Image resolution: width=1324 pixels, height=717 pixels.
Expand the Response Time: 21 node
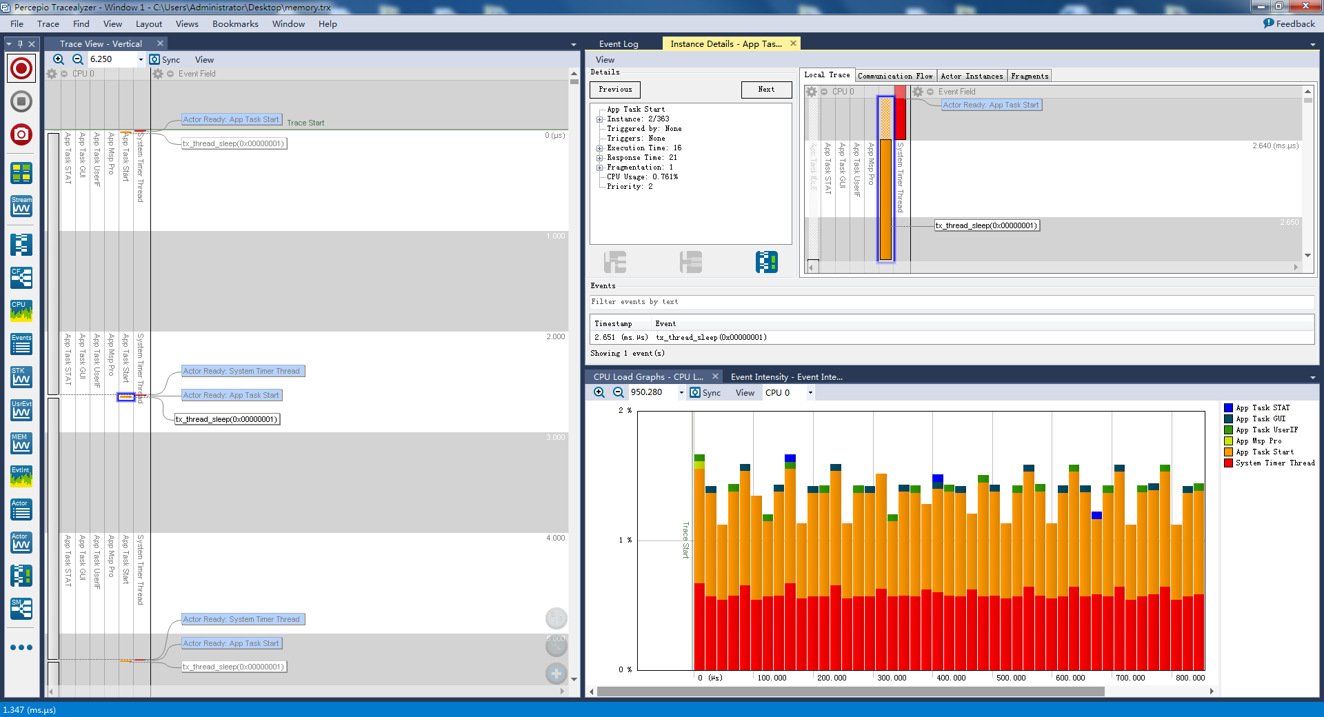600,158
